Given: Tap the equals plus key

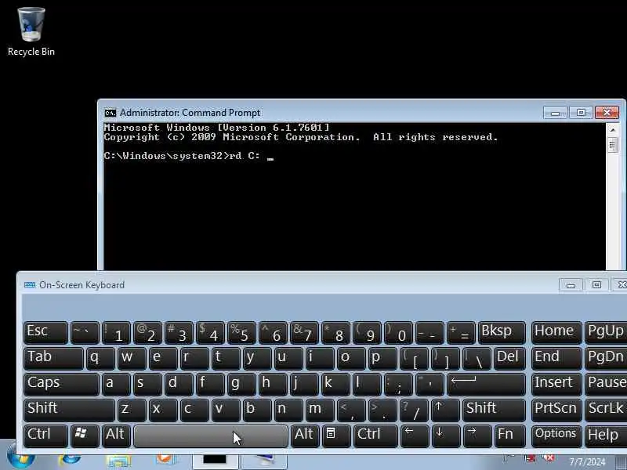Looking at the screenshot, I should [x=461, y=333].
